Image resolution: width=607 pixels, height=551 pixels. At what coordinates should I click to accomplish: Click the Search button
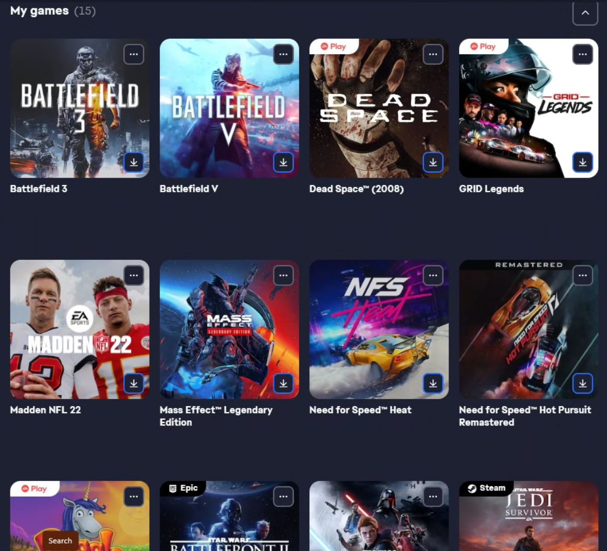[60, 541]
